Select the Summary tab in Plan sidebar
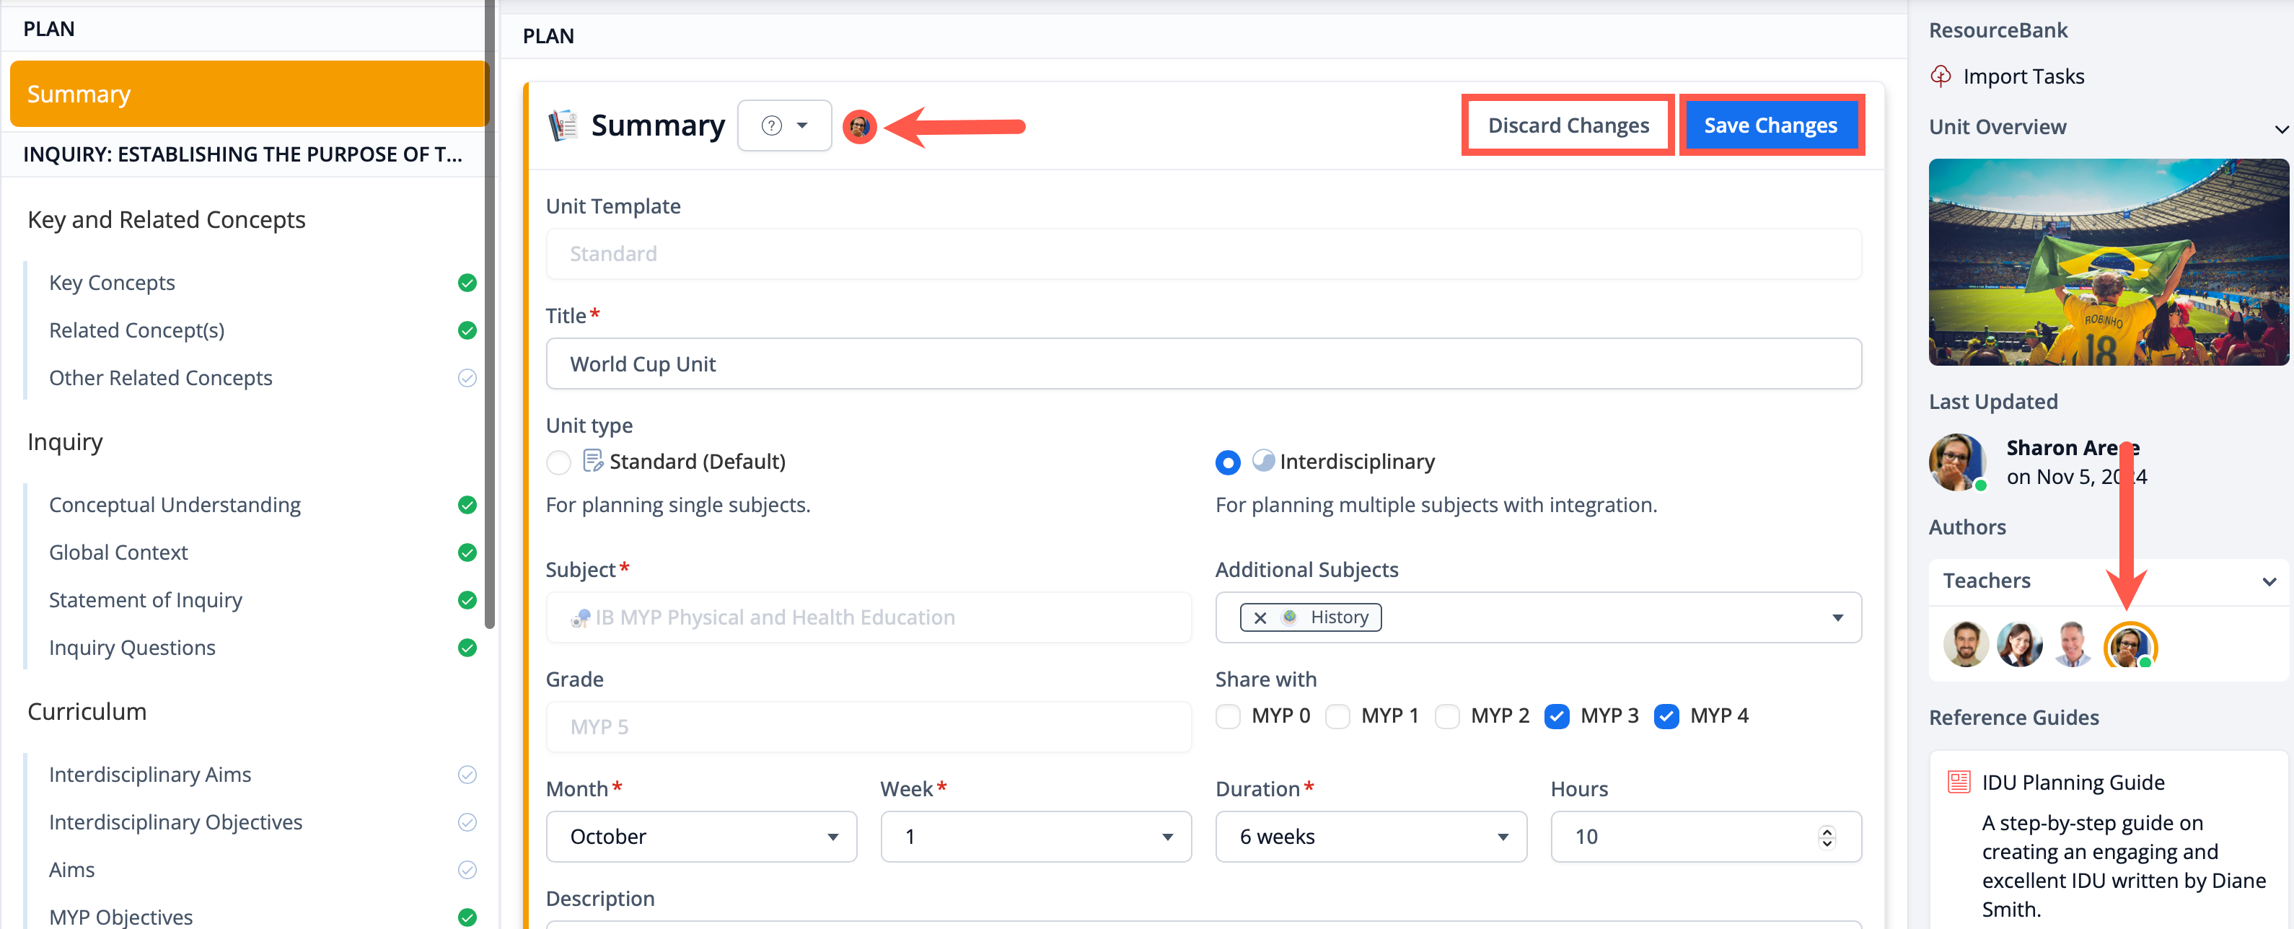The height and width of the screenshot is (929, 2294). point(248,94)
